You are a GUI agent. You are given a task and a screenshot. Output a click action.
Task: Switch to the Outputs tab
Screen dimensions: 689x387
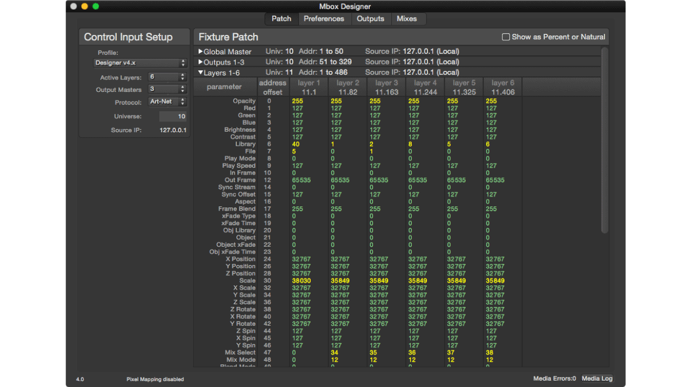point(370,19)
